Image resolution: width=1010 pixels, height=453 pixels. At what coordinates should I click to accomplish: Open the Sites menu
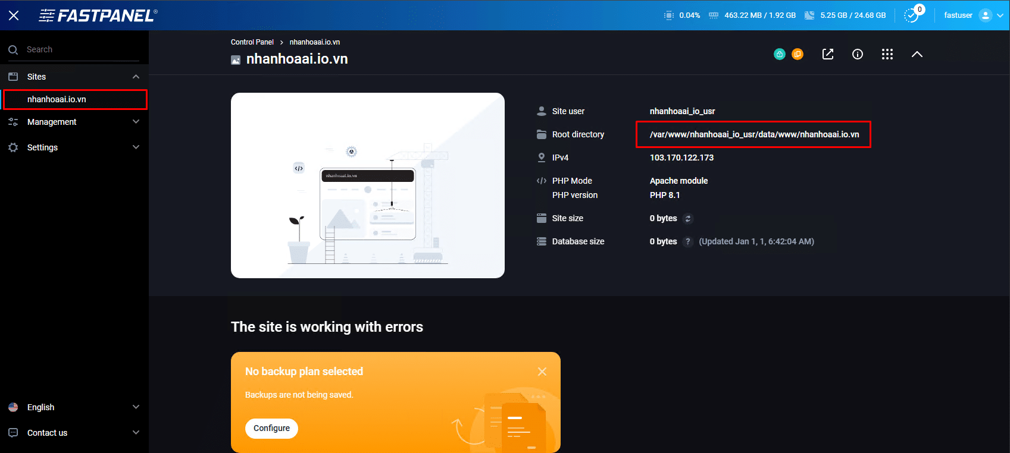click(74, 77)
